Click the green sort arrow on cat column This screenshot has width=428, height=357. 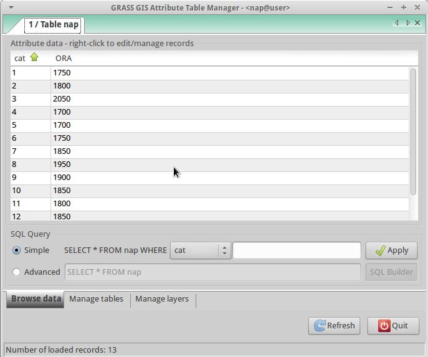34,57
